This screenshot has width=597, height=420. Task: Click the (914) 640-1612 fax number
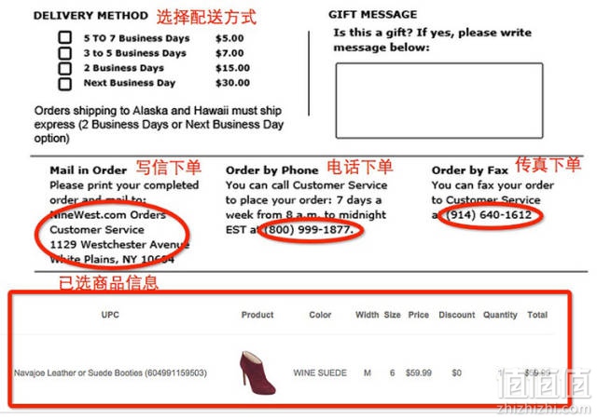tap(489, 215)
